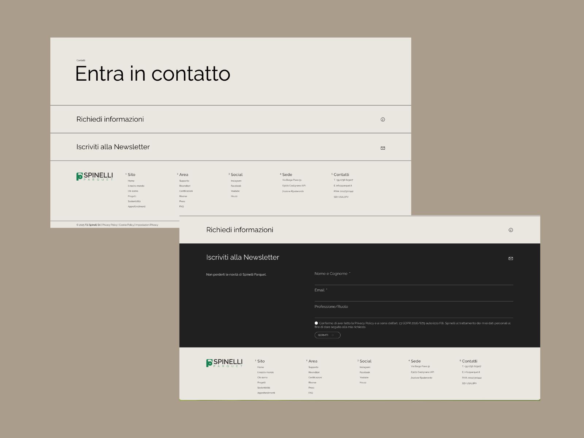584x438 pixels.
Task: Click Privacy Policy in top window copyright bar
Action: click(x=110, y=225)
